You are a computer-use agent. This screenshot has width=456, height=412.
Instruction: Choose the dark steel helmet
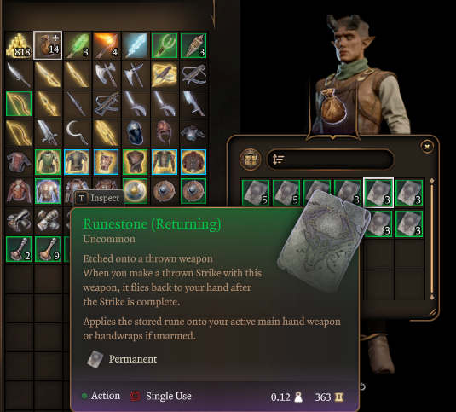(x=136, y=133)
